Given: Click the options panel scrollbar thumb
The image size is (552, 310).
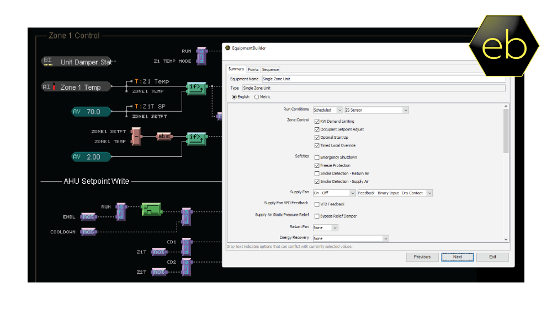Looking at the screenshot, I should point(506,131).
